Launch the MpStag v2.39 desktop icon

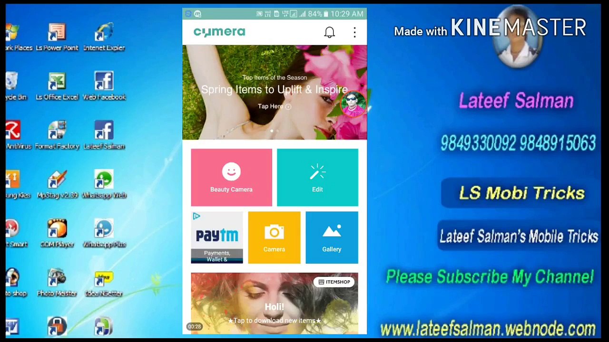(x=57, y=185)
